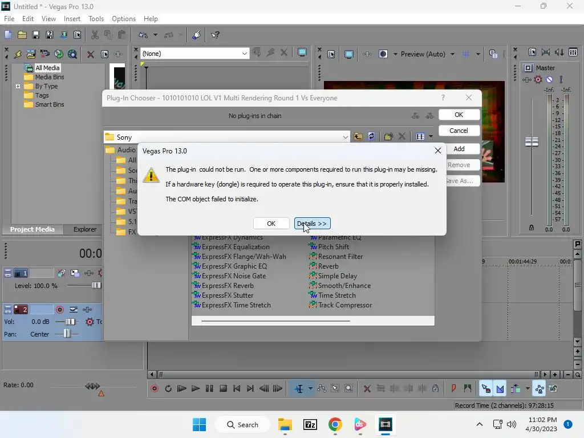Switch to the Explorer tab

tap(85, 229)
